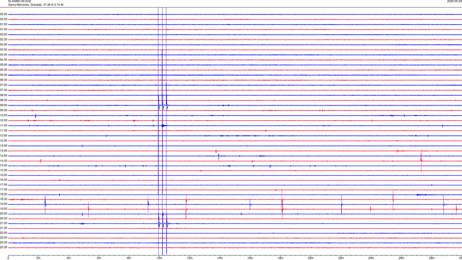
Task: Select the 11:30 time row label
Action: click(x=3, y=130)
